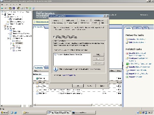This screenshot has width=154, height=115.
Task: Click the green Enable VPN configuration icon
Action: point(127,64)
